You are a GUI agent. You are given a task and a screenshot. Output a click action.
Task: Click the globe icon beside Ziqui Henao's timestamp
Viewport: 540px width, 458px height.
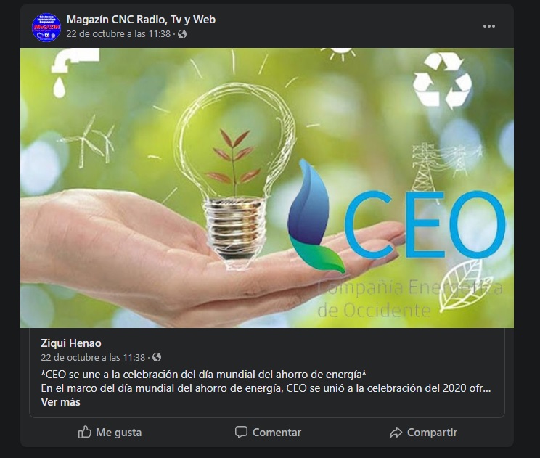pyautogui.click(x=157, y=357)
